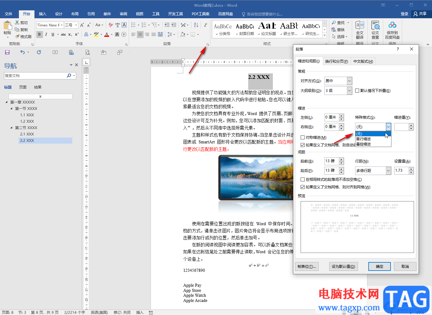Click the 制表位 button

click(x=307, y=267)
